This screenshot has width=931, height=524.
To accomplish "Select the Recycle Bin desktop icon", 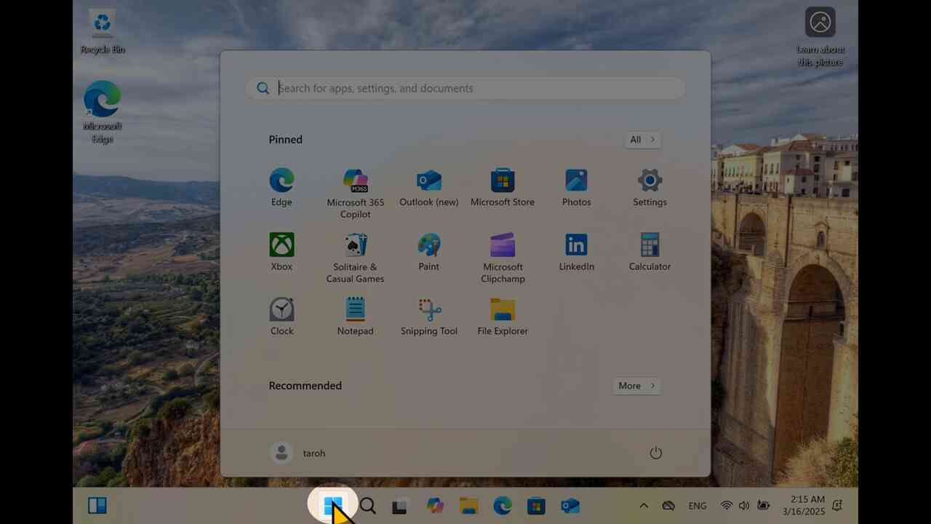I will [x=103, y=31].
